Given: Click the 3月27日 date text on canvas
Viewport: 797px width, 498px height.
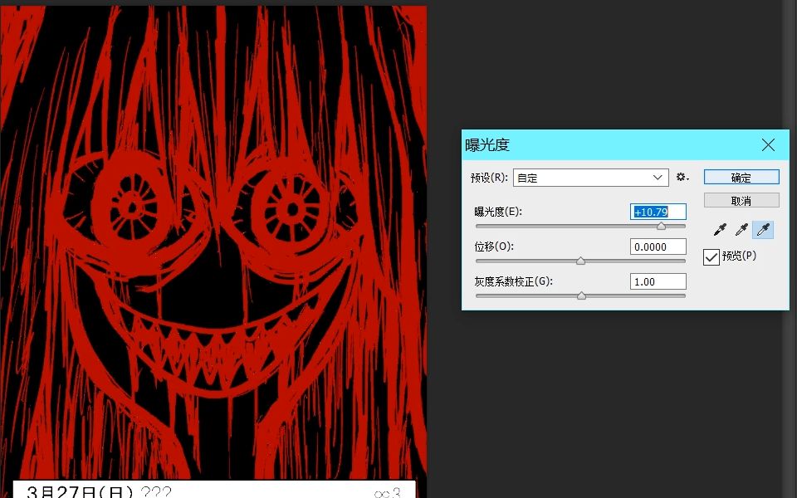Looking at the screenshot, I should 81,491.
